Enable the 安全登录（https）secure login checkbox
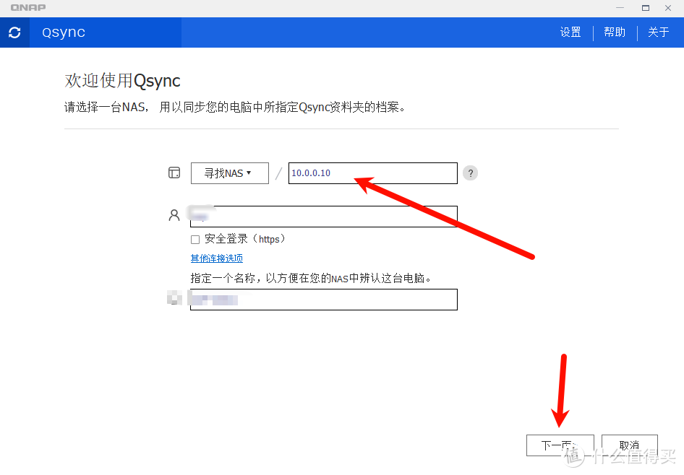Image resolution: width=684 pixels, height=475 pixels. [194, 239]
